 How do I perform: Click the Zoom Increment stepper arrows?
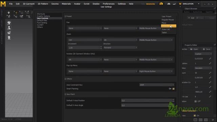(x=101, y=48)
